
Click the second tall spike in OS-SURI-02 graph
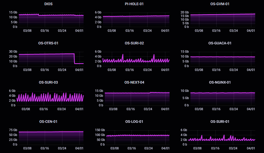154,55
